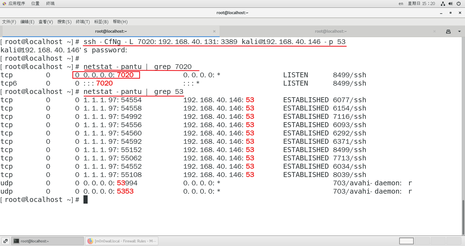
Task: Click the terminal vertical scrollbar thumb
Action: click(463, 217)
